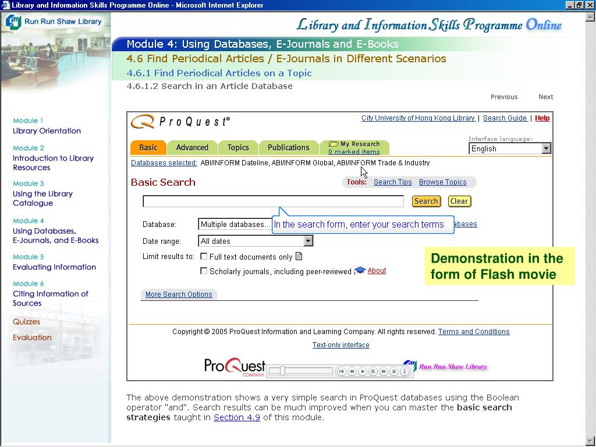Screen dimensions: 596x447
Task: Open the Section 4.9 link
Action: click(x=237, y=417)
